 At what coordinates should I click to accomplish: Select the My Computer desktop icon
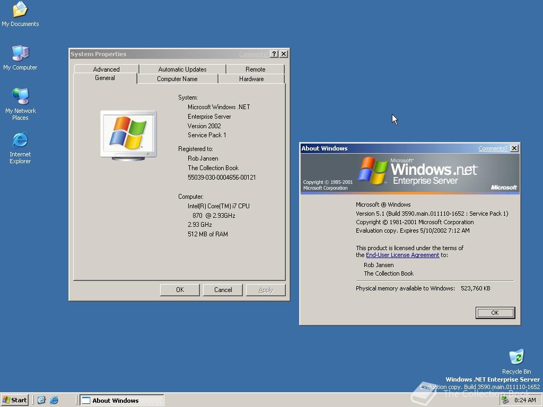pos(20,58)
